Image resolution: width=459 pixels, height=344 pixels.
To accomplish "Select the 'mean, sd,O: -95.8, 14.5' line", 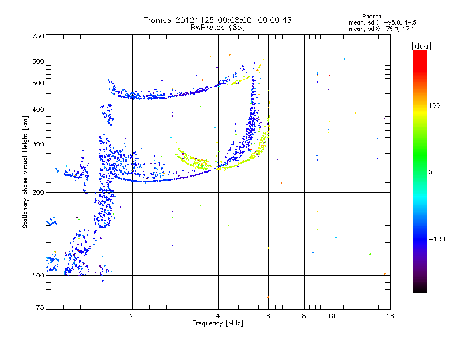I will pos(382,22).
